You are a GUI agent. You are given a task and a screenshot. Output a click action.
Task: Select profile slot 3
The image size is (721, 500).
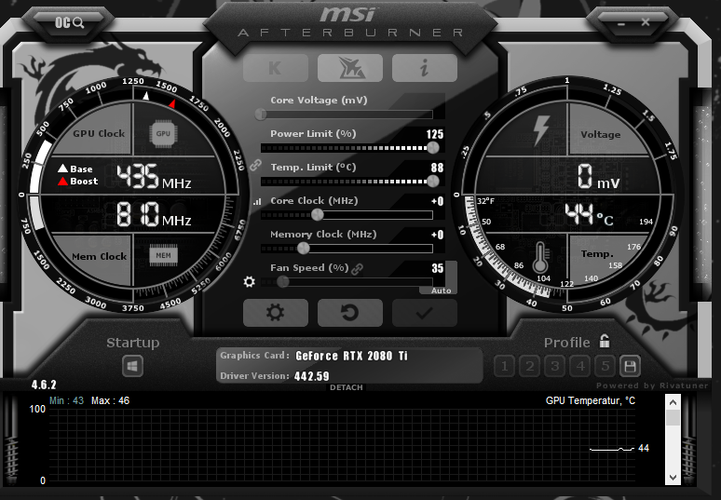coord(555,366)
